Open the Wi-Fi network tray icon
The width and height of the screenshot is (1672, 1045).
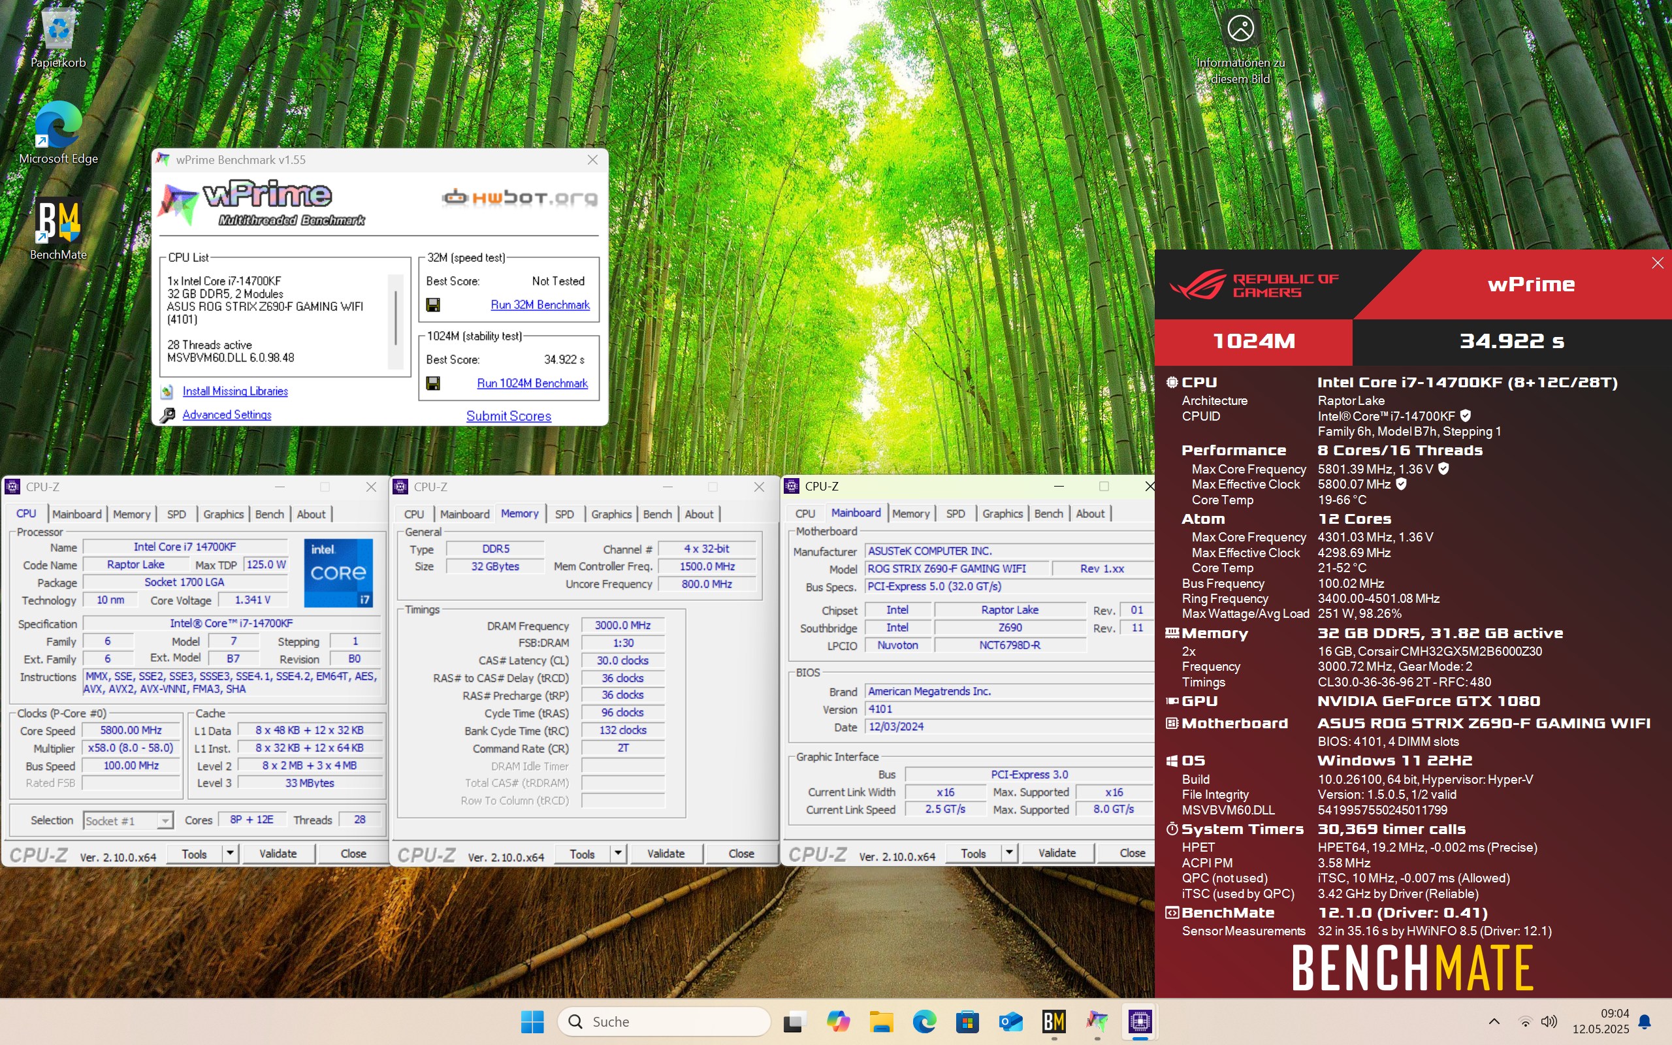(1525, 1021)
